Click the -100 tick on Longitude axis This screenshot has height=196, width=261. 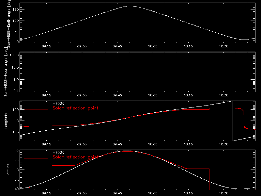click(x=14, y=132)
